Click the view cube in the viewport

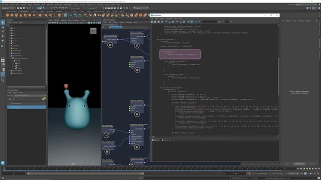click(x=93, y=31)
